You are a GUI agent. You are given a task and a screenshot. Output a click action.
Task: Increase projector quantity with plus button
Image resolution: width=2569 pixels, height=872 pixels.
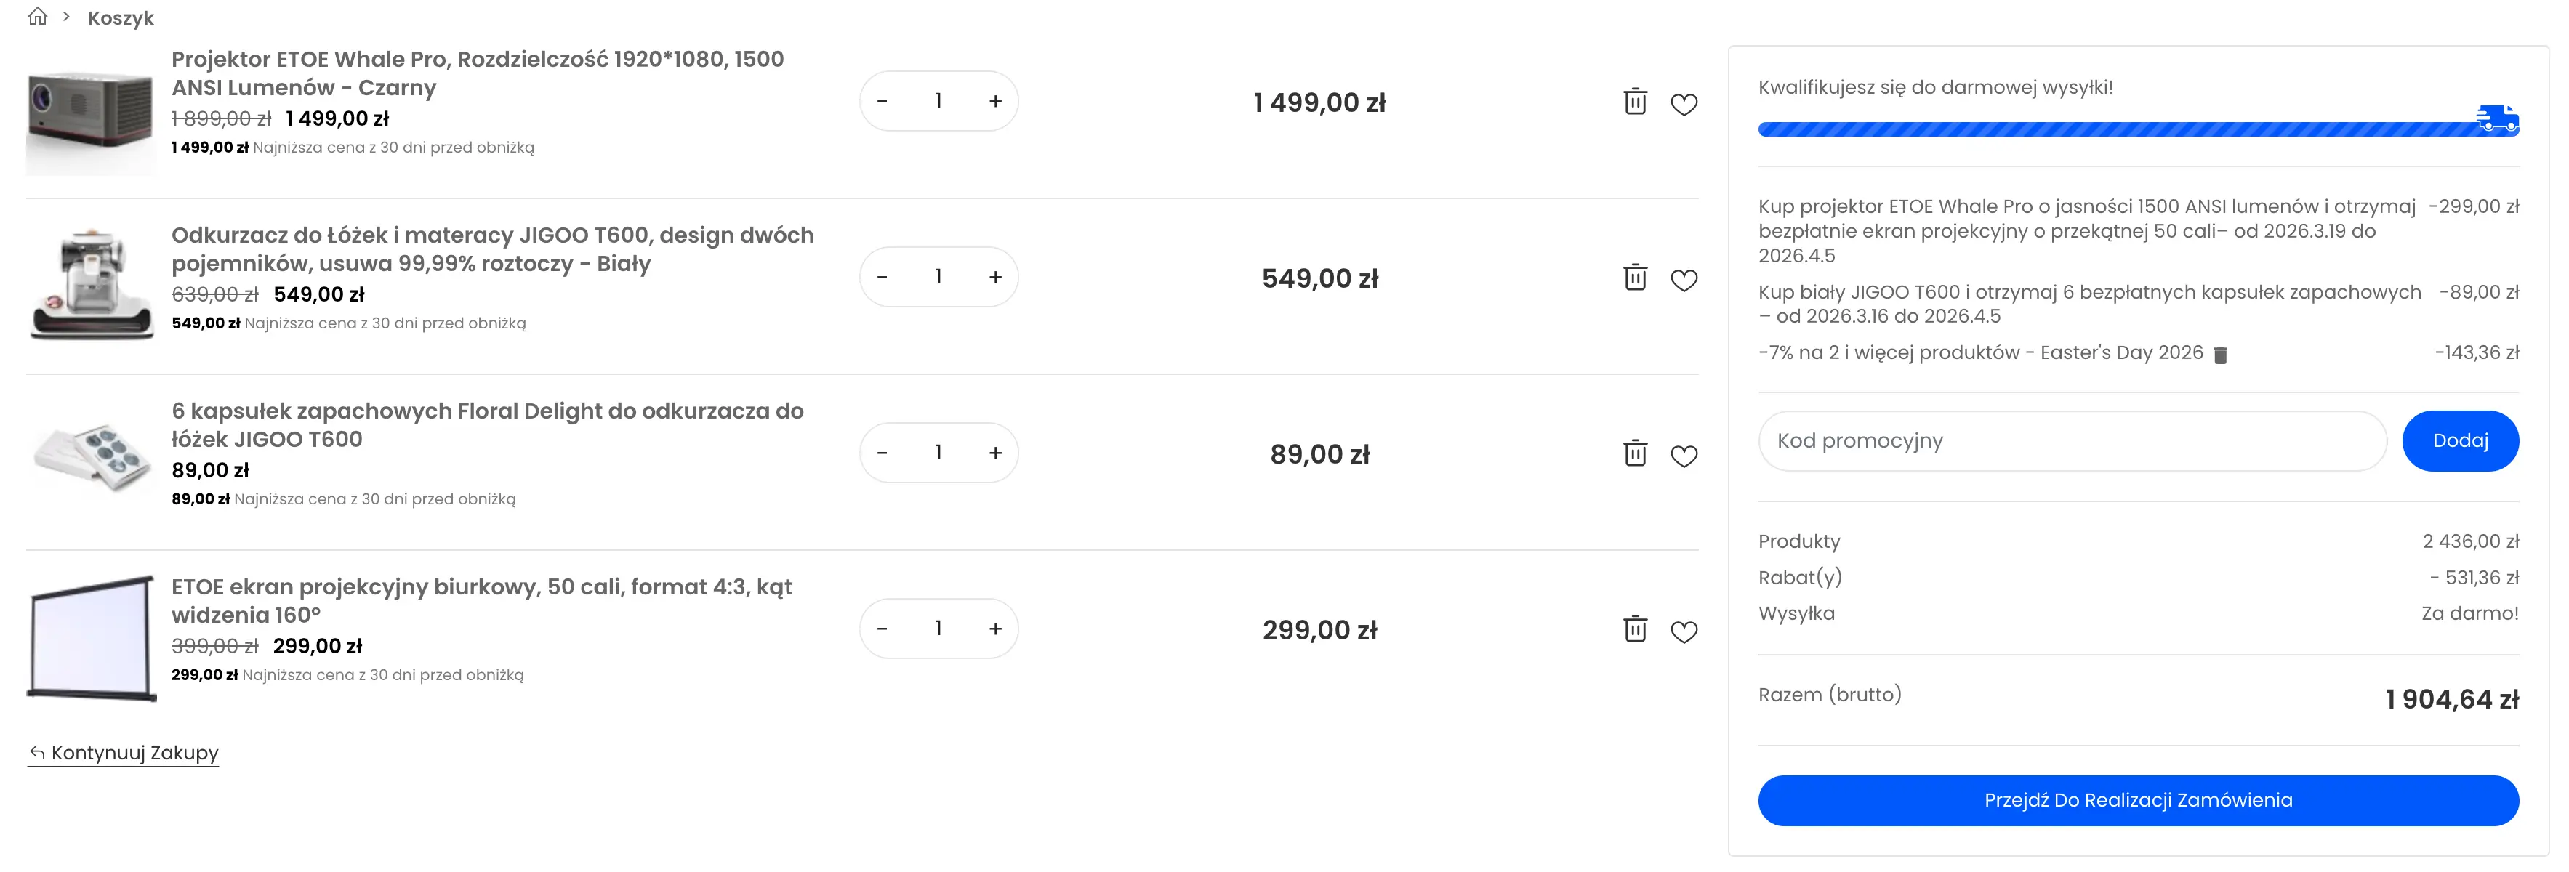[x=994, y=100]
